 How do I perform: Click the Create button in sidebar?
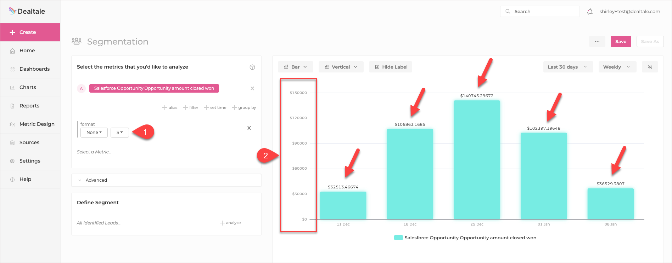(x=30, y=32)
